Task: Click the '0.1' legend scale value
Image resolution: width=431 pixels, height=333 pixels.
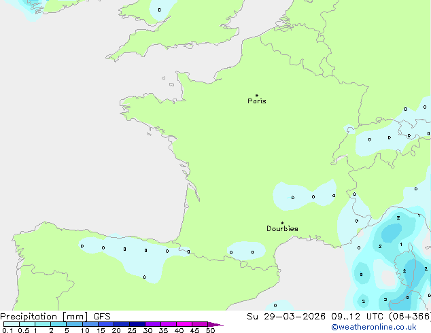Action: (x=7, y=330)
